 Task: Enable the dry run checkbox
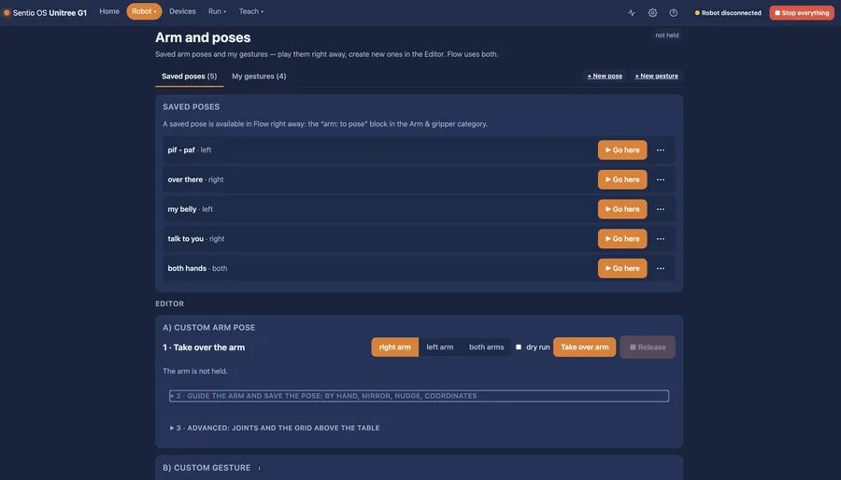point(519,347)
